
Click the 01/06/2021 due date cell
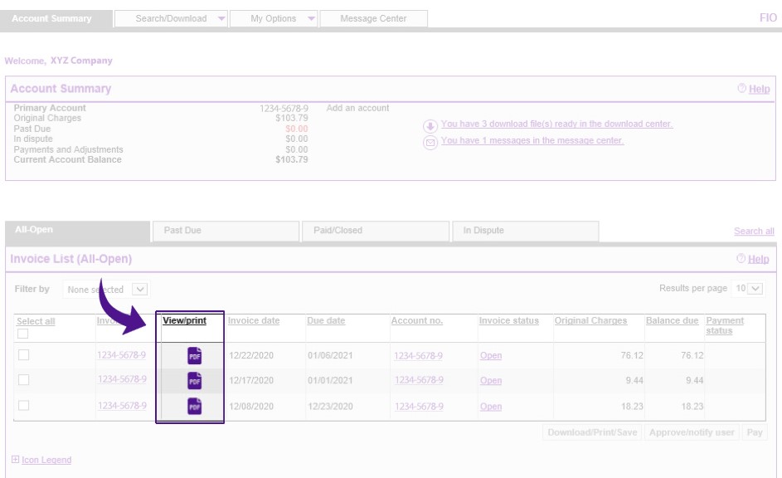point(330,355)
